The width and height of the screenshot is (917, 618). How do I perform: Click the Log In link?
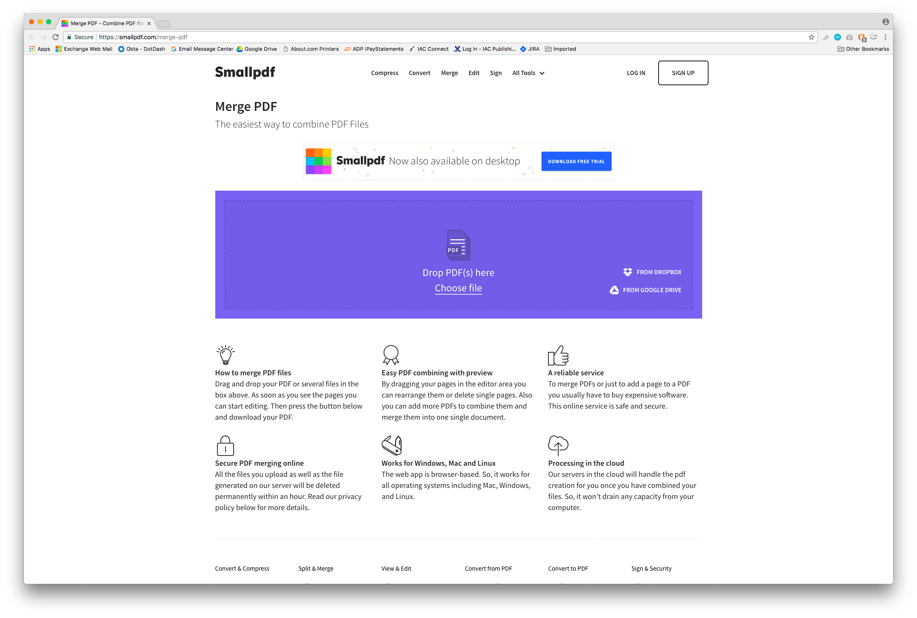coord(636,73)
